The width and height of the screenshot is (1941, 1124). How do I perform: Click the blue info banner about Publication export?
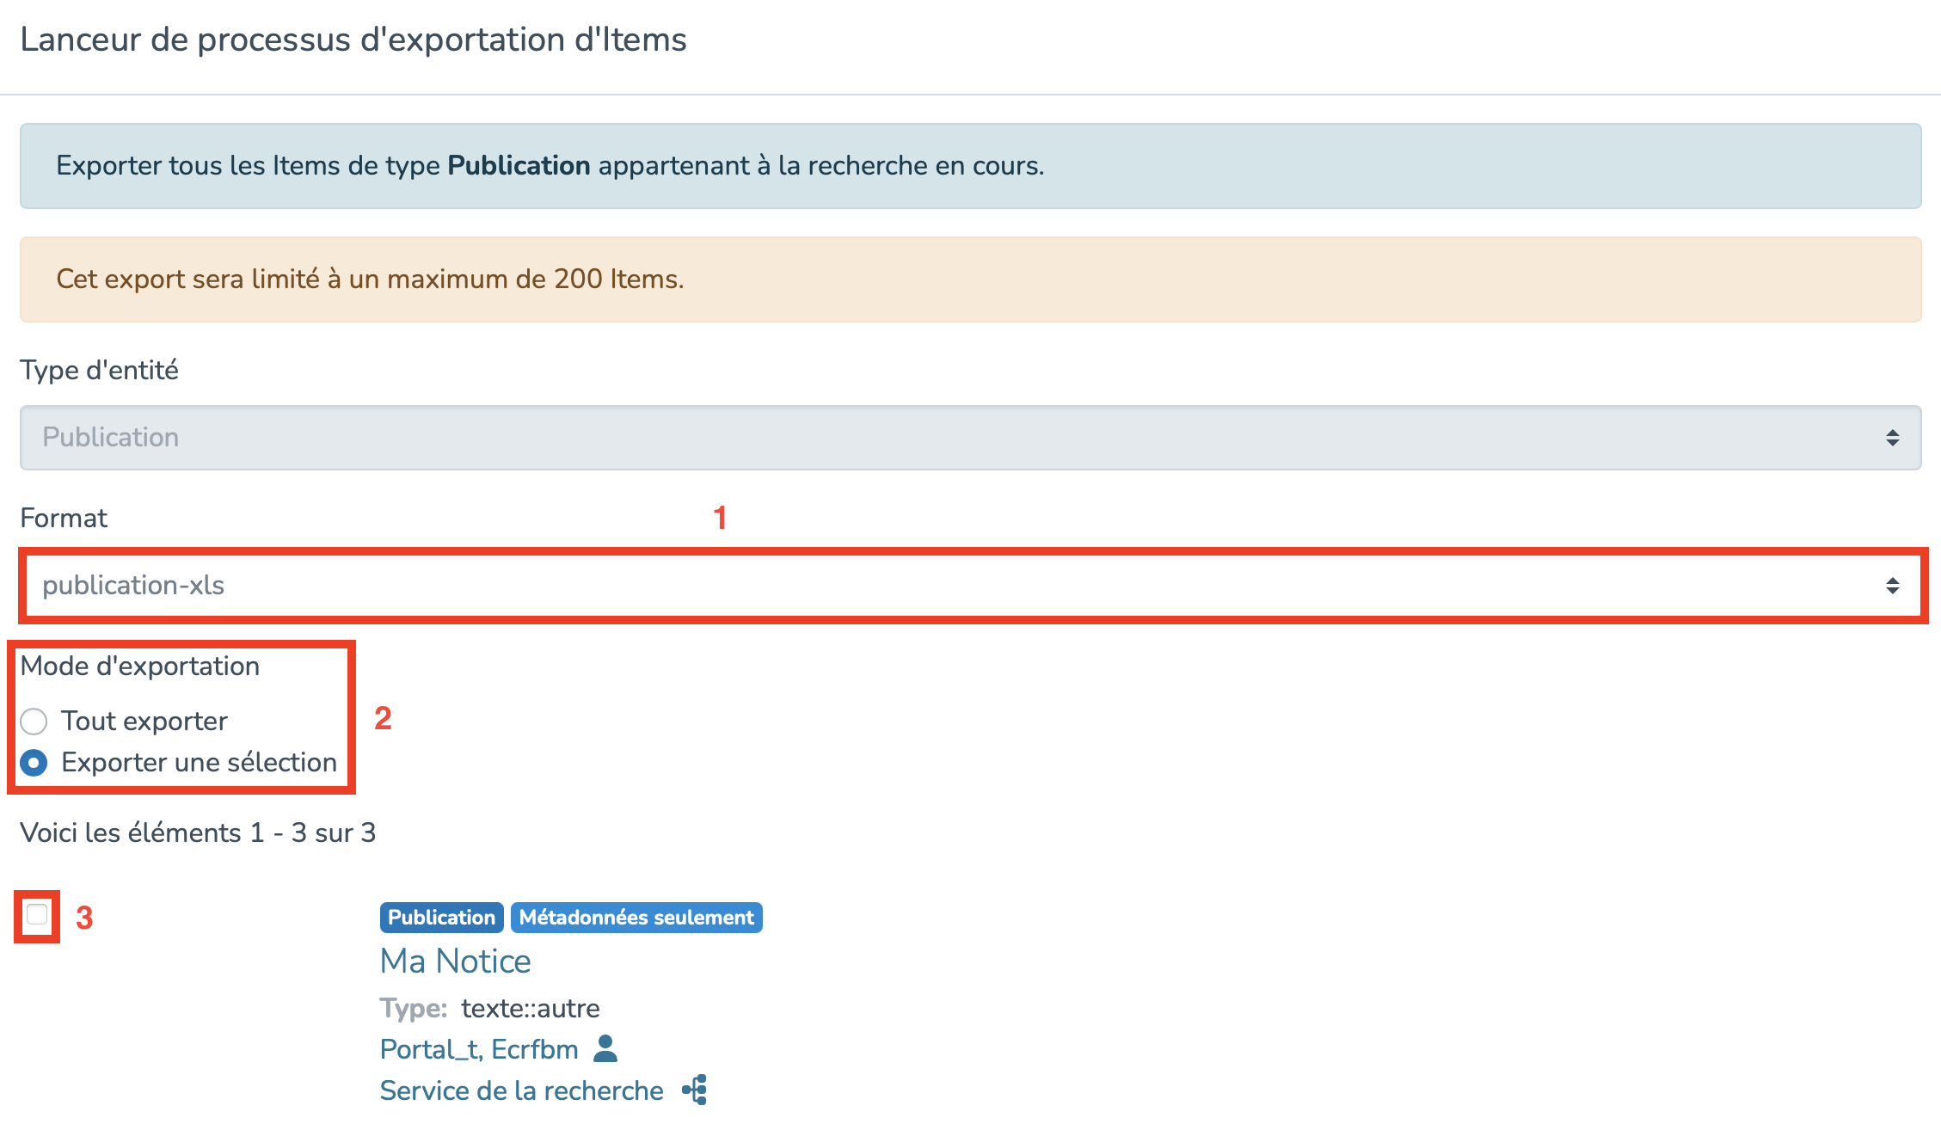coord(970,166)
